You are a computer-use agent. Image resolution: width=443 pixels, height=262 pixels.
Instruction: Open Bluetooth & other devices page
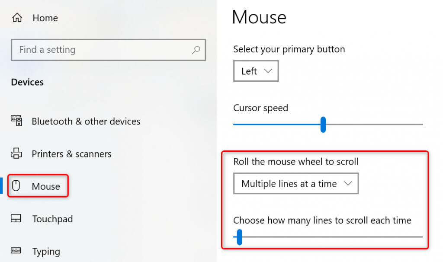pyautogui.click(x=86, y=121)
